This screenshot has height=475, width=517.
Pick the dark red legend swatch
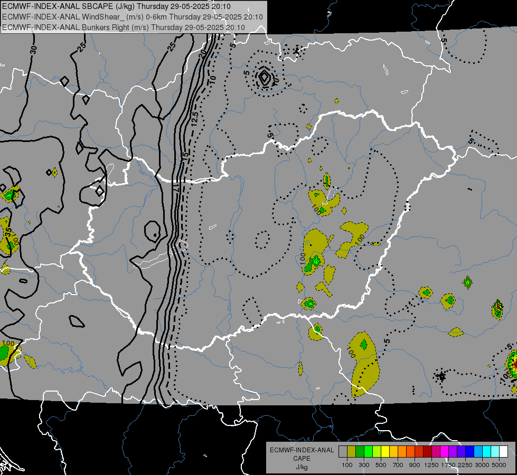tap(427, 452)
